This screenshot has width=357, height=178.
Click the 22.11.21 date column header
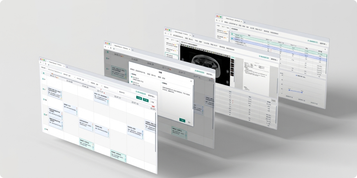100,91
